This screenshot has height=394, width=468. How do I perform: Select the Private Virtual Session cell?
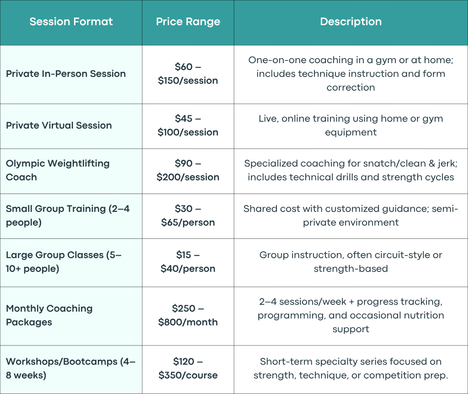(71, 126)
